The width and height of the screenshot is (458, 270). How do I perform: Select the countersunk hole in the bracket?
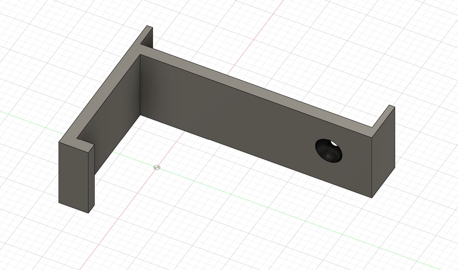coord(329,151)
